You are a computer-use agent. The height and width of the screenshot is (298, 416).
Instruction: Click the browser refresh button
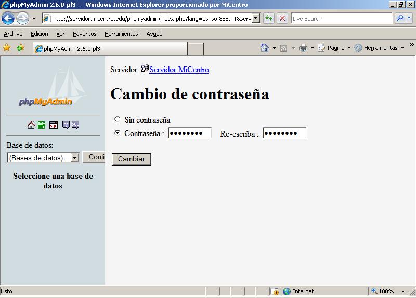click(269, 19)
